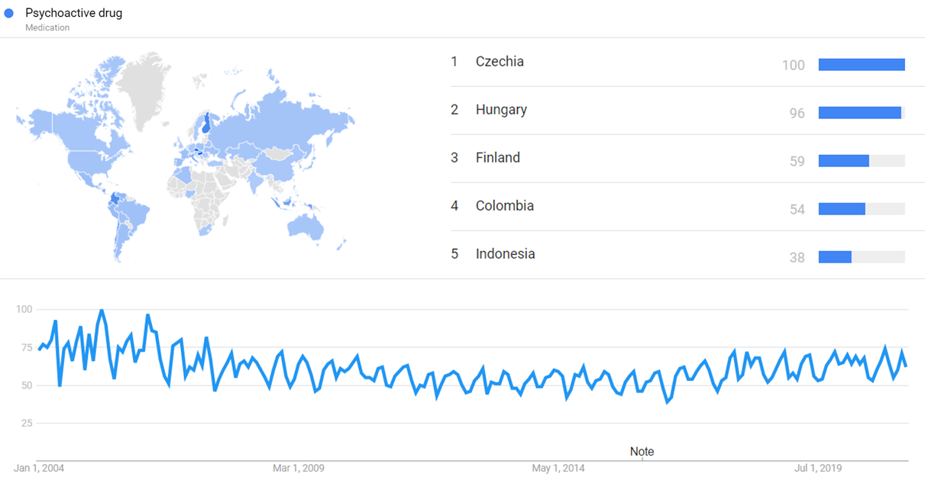Click dark-blue Colombia on the world map
925x493 pixels.
coord(115,201)
